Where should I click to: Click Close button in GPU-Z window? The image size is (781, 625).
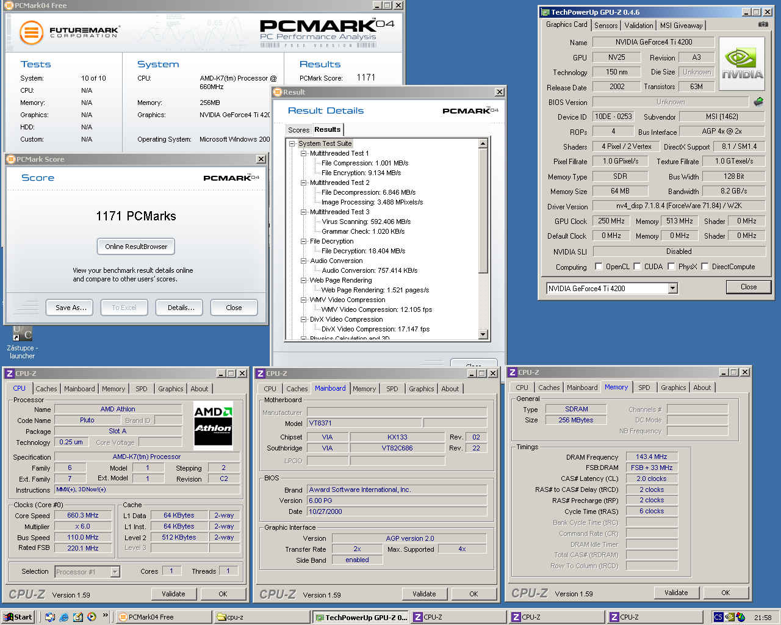[x=749, y=287]
